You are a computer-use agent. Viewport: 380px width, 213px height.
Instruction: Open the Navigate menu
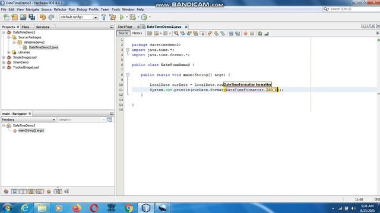[33, 9]
